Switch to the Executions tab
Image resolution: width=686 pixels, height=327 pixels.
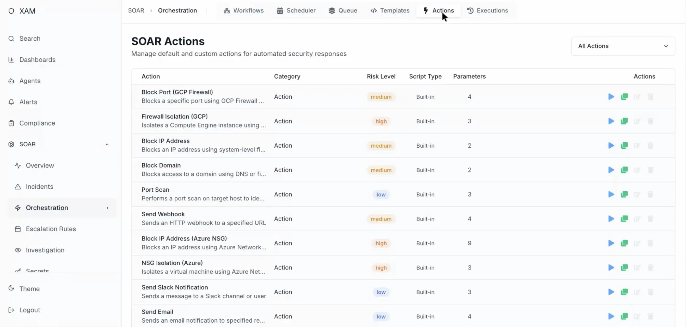point(488,10)
